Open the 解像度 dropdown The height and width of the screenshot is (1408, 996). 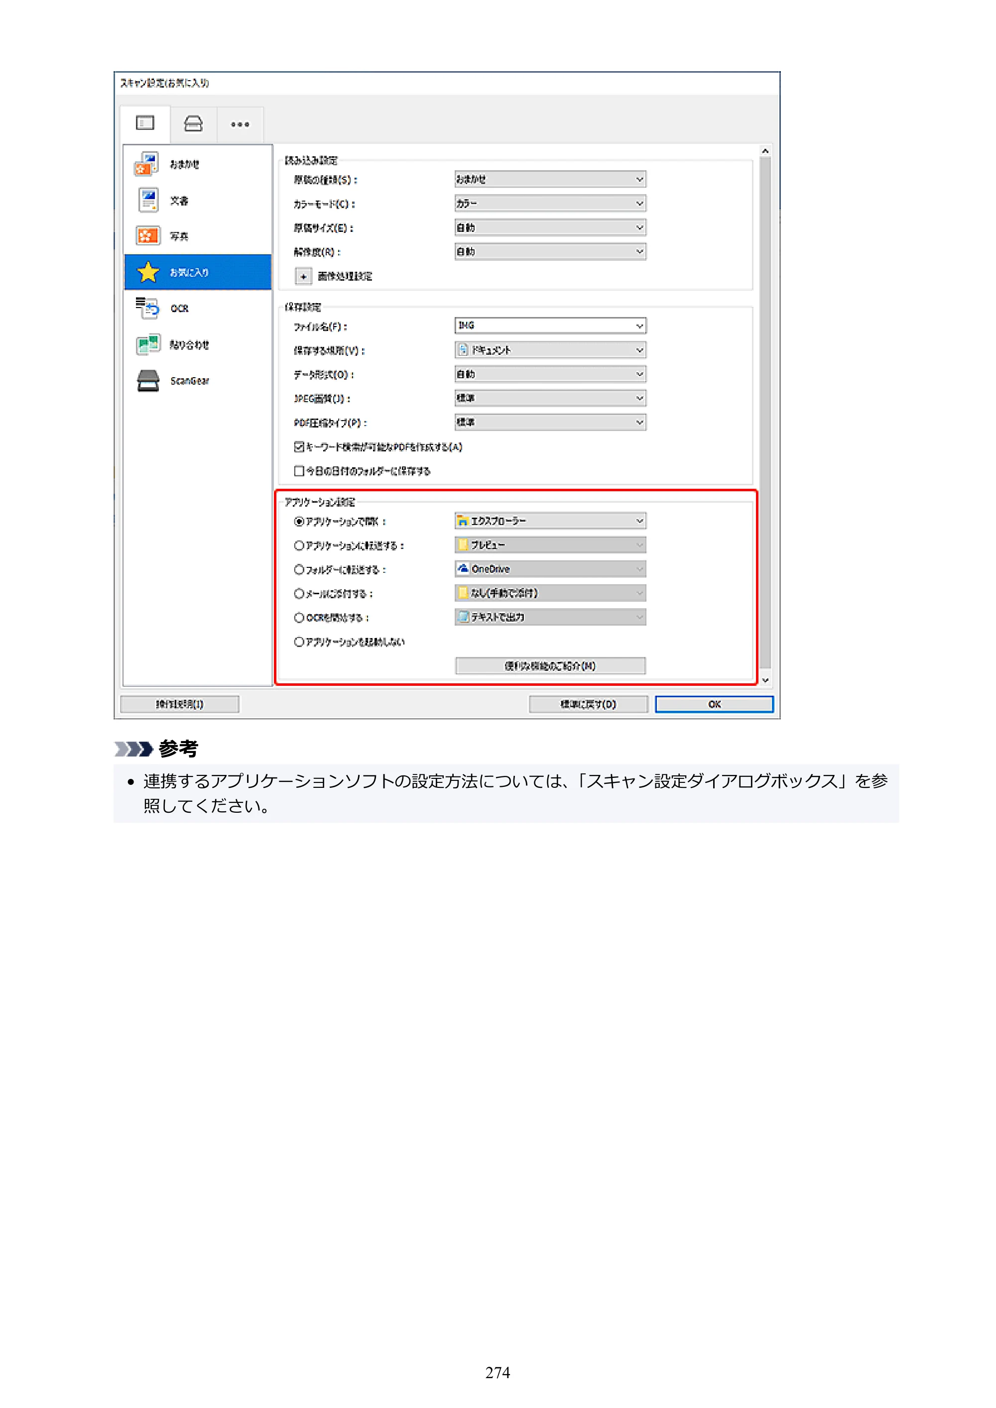(550, 251)
